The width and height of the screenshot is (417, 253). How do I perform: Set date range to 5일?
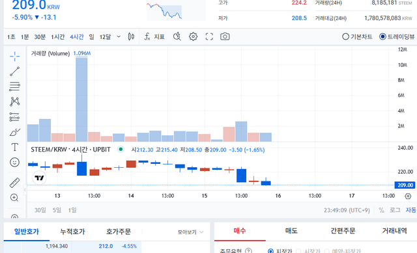(x=57, y=210)
